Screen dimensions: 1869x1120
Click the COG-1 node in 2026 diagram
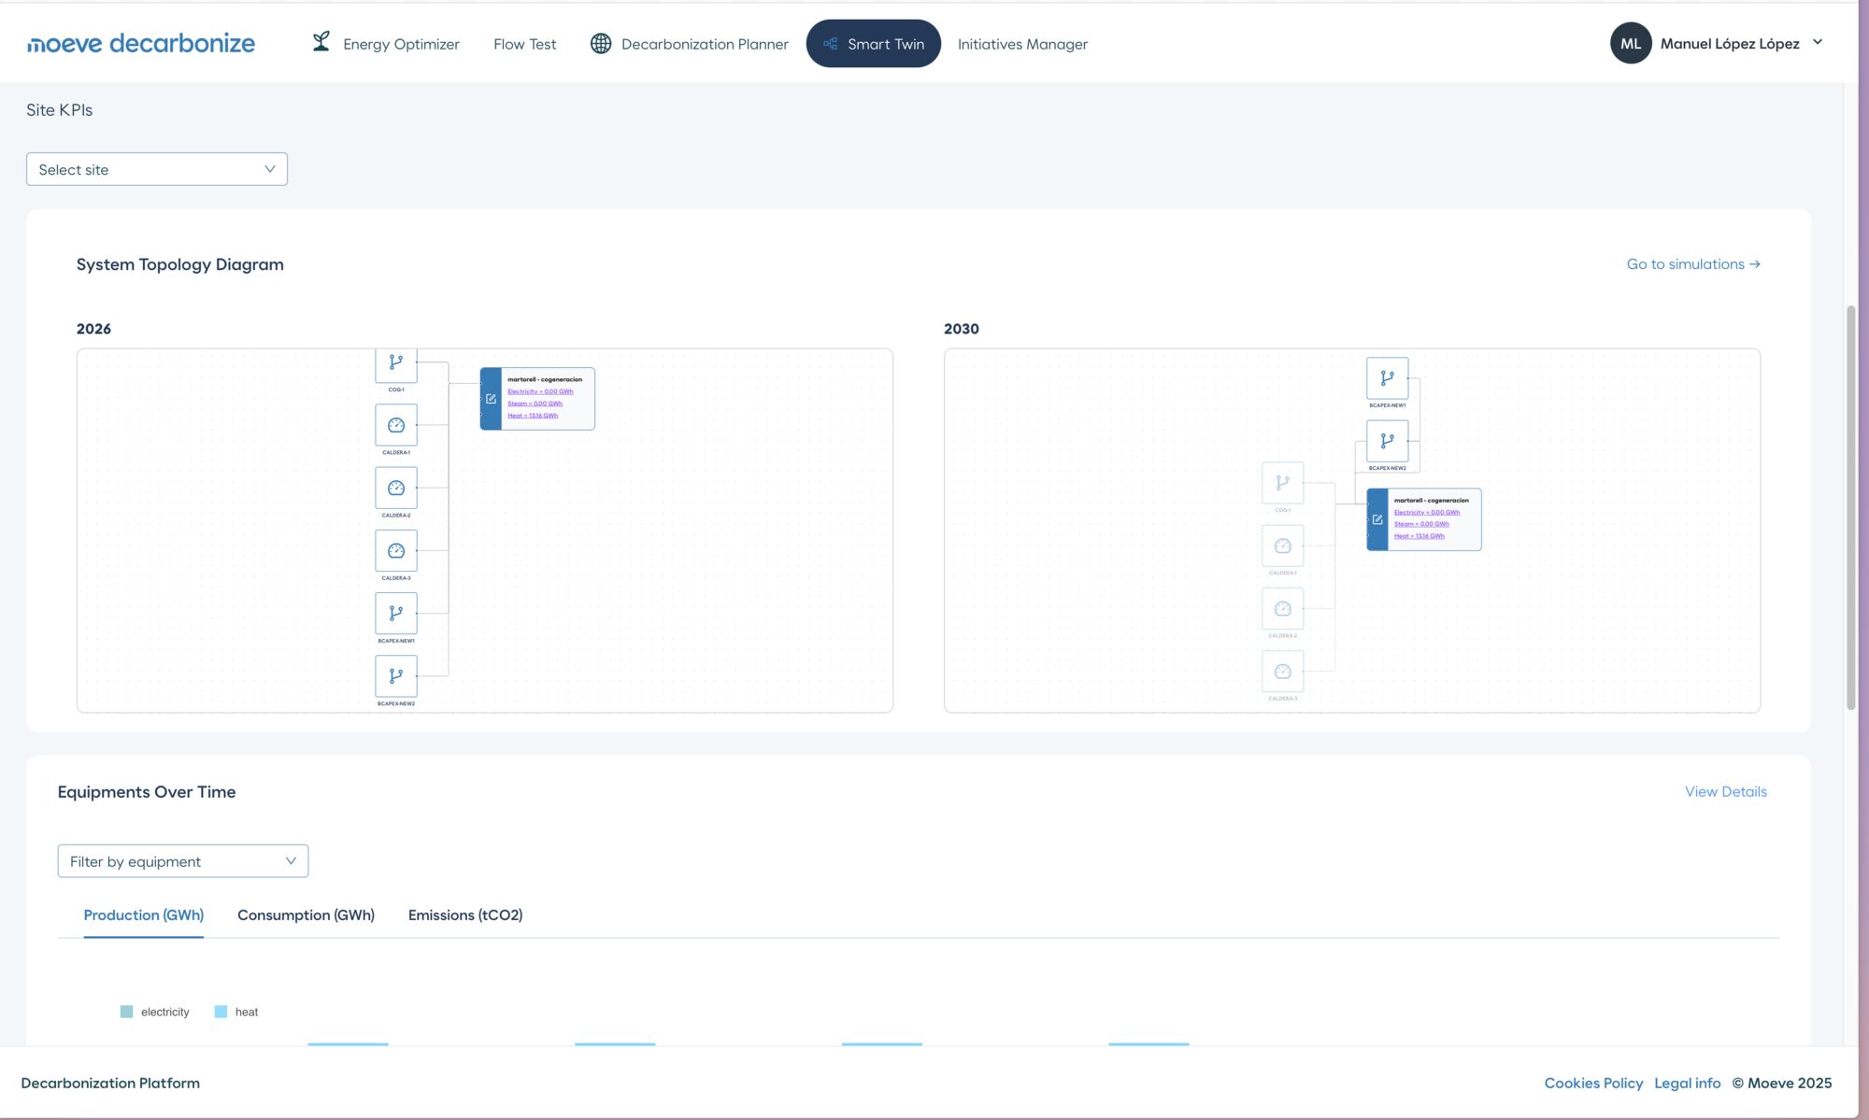pyautogui.click(x=396, y=364)
